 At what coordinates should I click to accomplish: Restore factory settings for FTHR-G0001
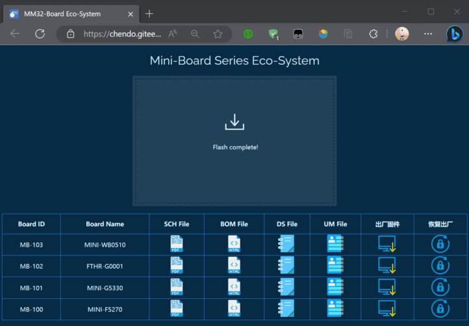point(440,266)
